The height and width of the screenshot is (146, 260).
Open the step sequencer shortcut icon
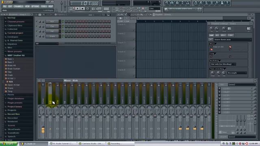(x=172, y=3)
